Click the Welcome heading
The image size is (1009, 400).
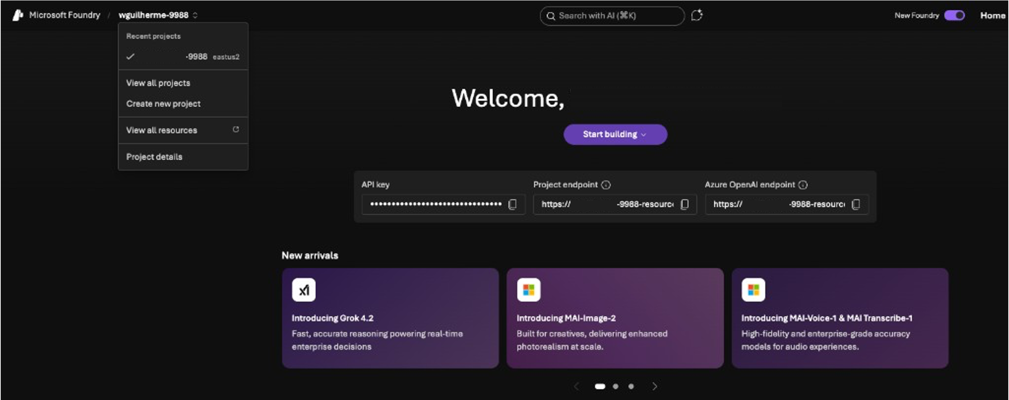click(x=508, y=98)
